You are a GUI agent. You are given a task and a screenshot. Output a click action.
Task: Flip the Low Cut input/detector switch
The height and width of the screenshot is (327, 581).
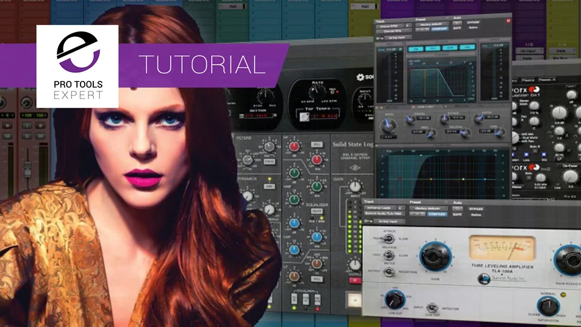[432, 308]
